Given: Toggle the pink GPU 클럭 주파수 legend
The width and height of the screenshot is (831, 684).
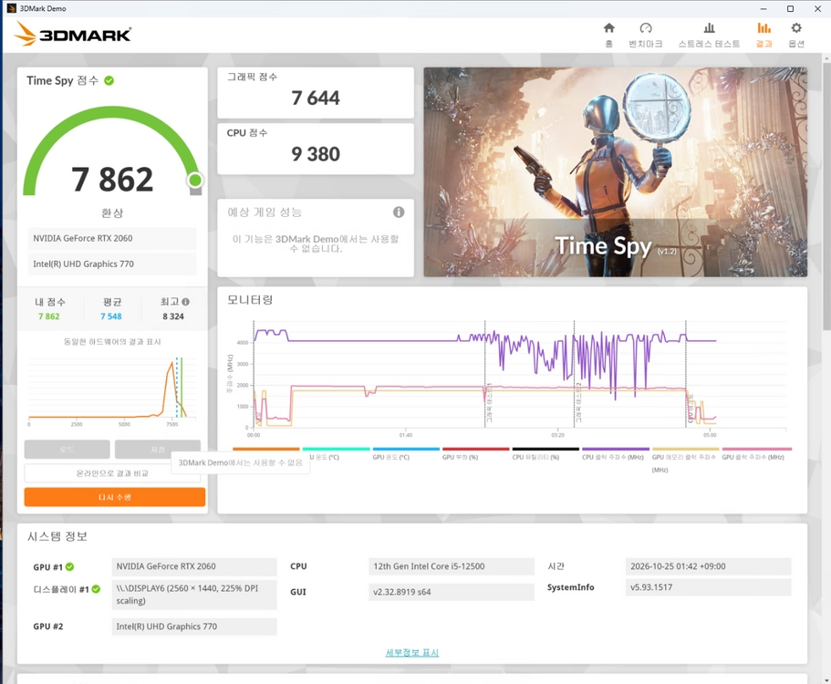Looking at the screenshot, I should click(x=755, y=453).
